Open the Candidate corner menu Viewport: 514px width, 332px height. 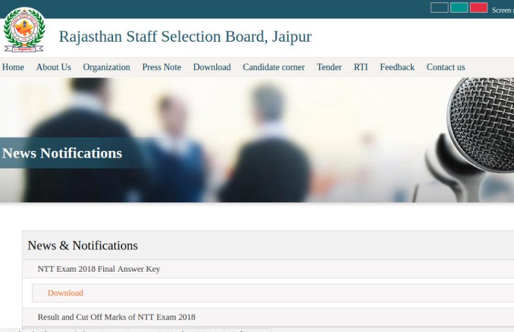pos(274,67)
